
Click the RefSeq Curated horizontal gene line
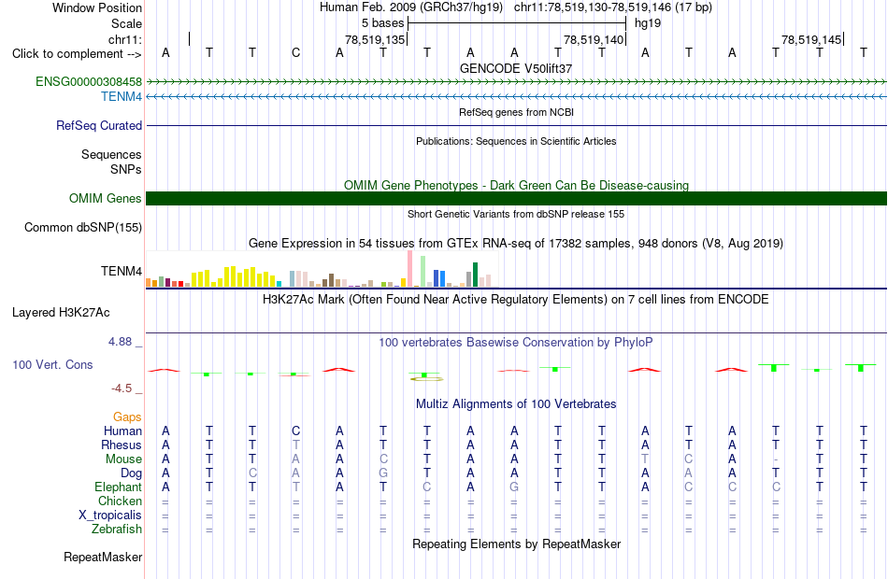(x=516, y=126)
